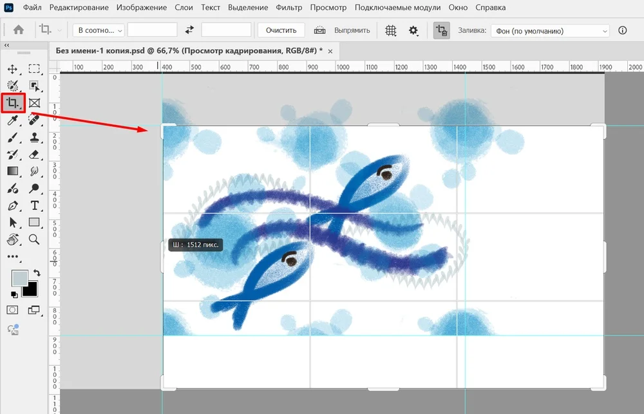Click the foreground color swatch

pos(19,278)
